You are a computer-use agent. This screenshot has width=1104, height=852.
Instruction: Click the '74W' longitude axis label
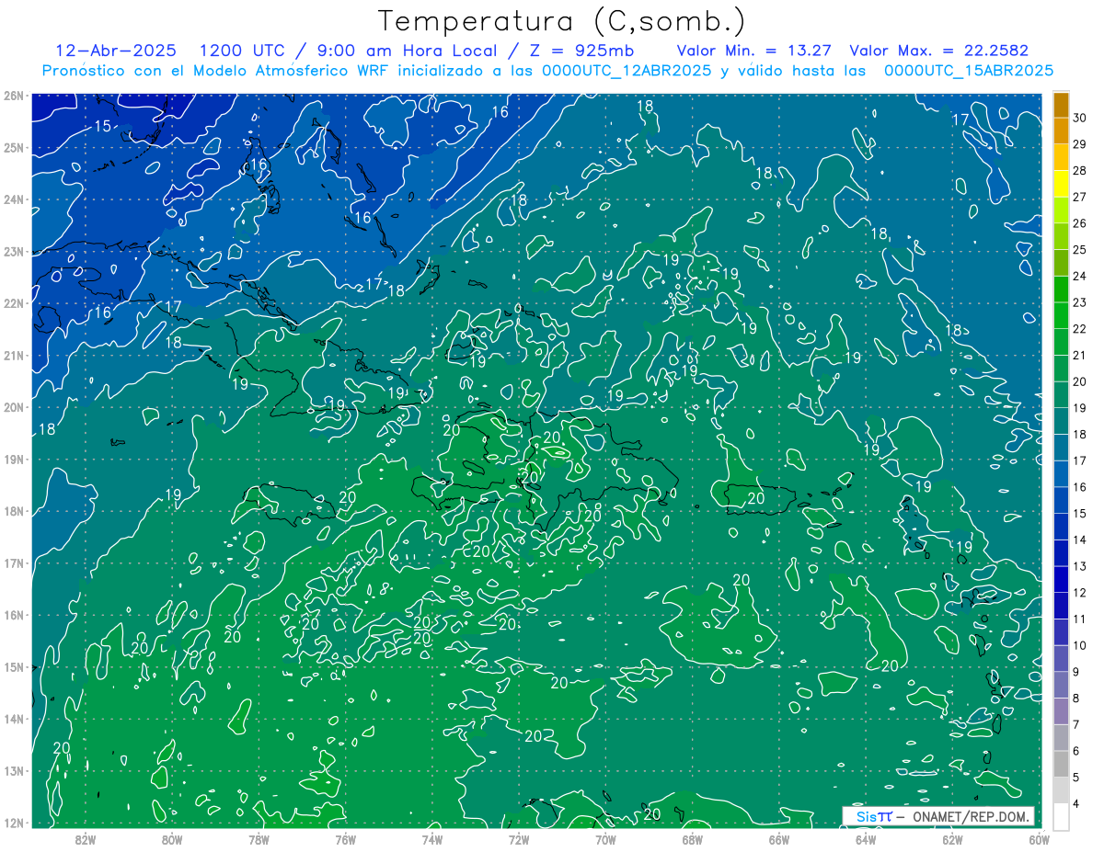tap(432, 839)
